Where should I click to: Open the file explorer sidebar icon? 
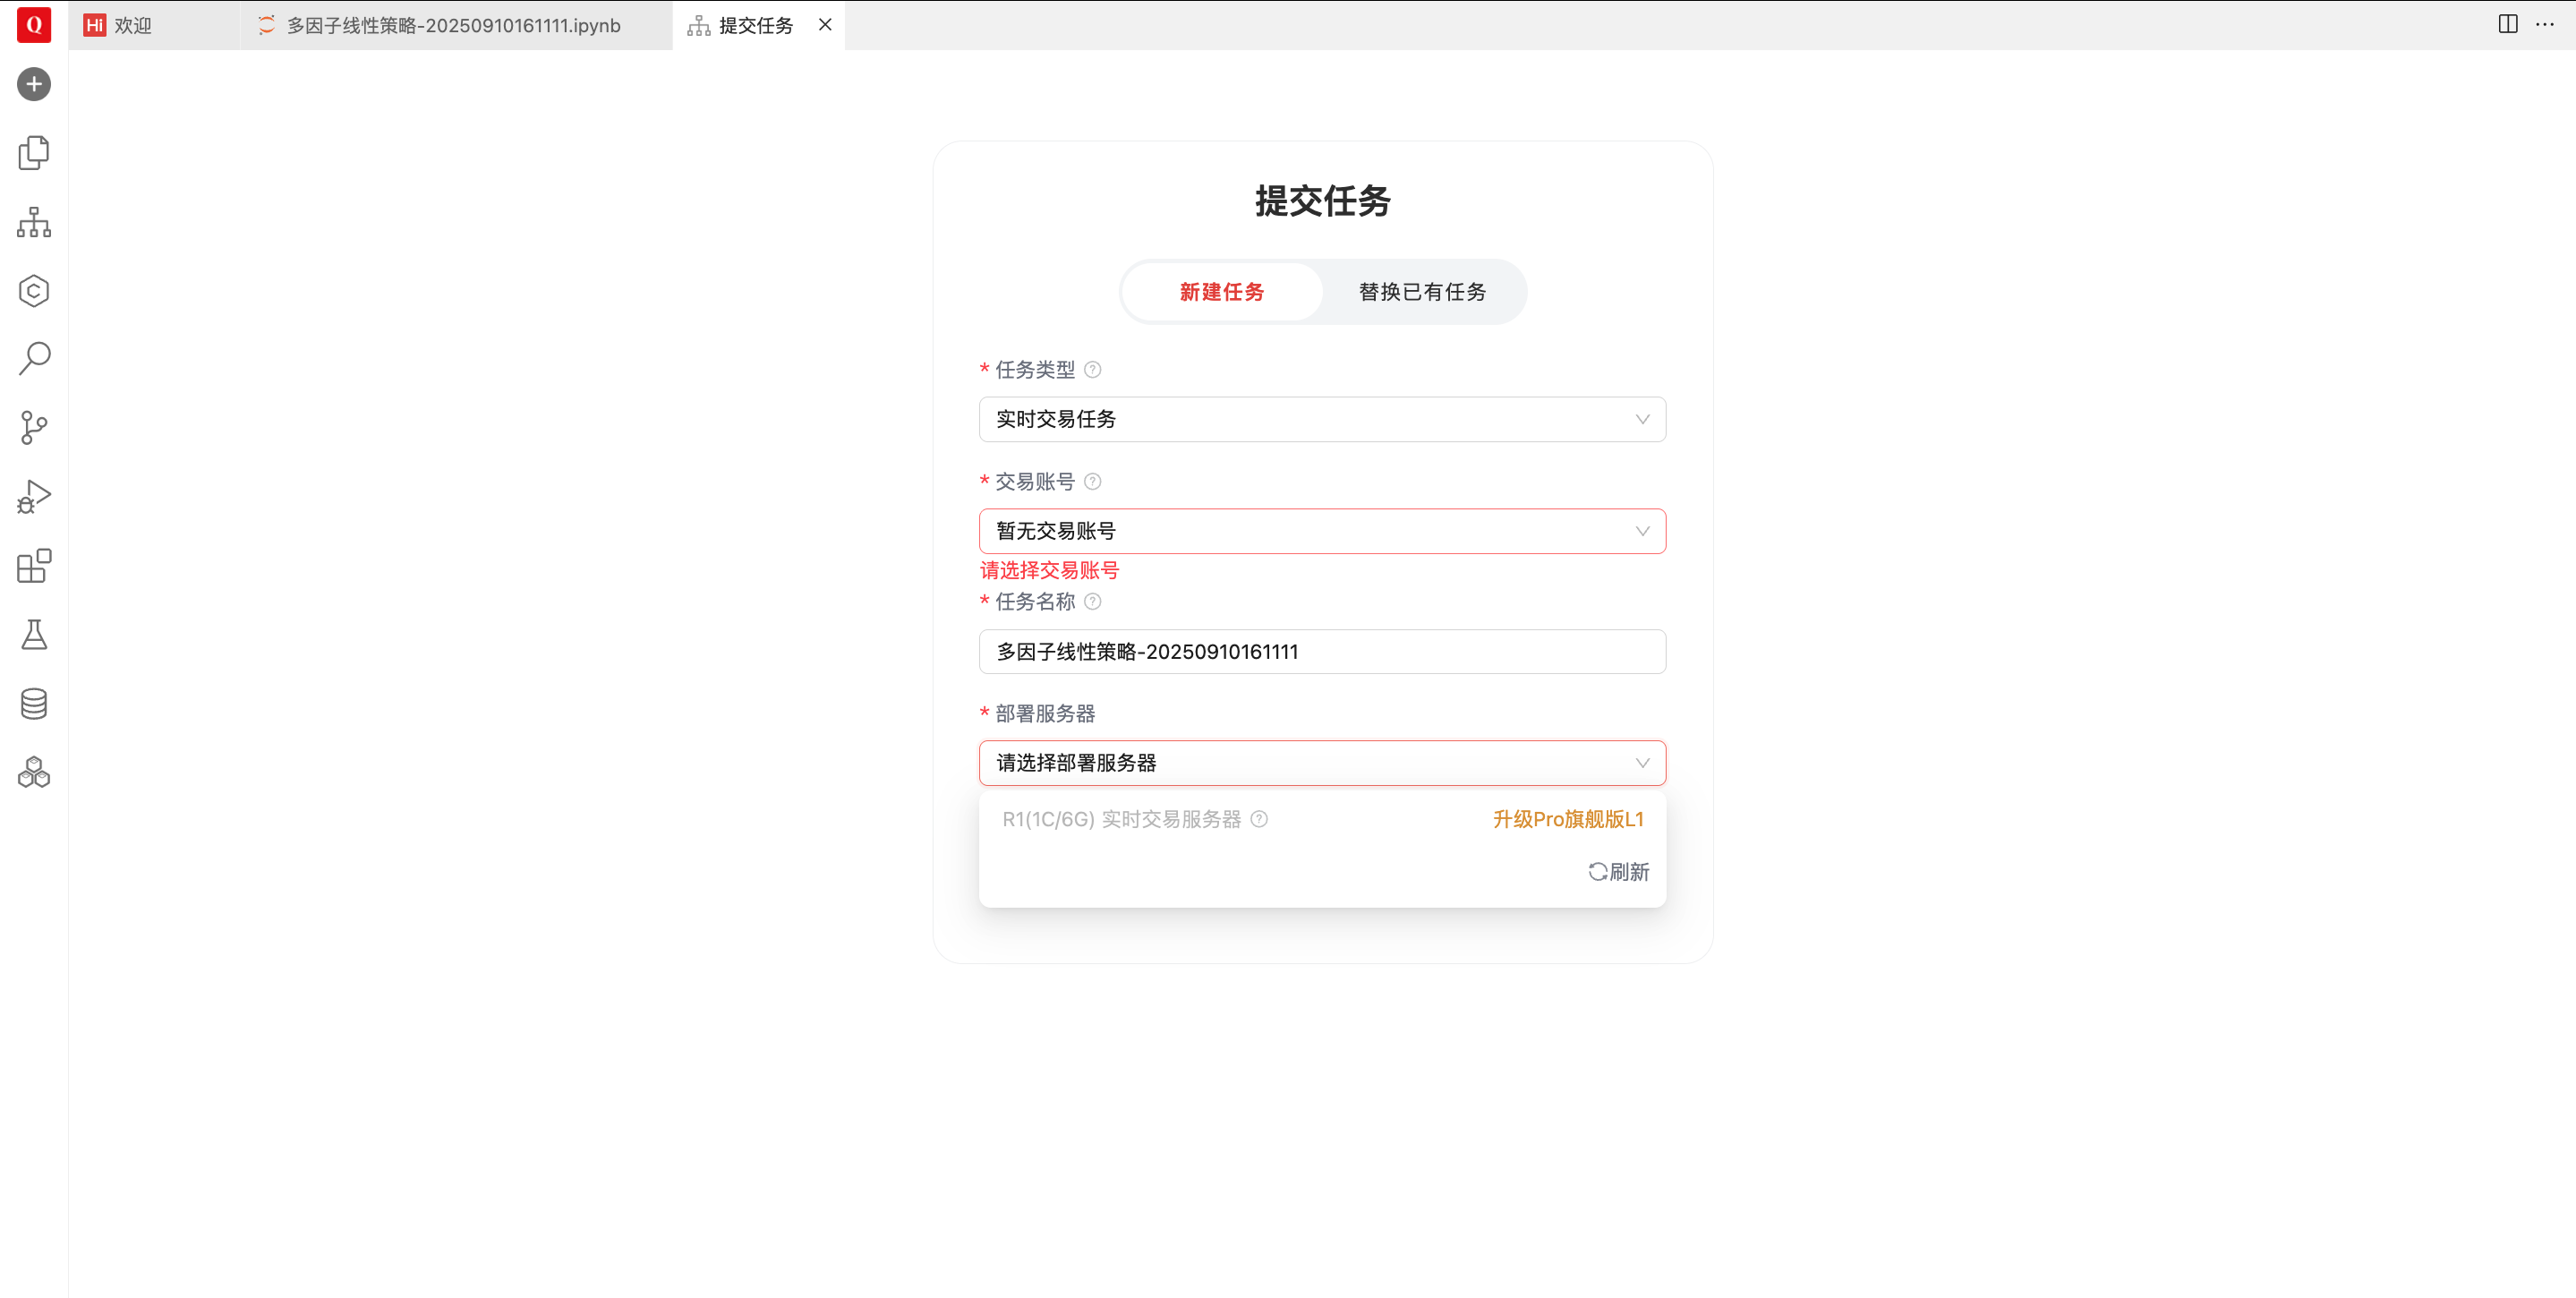click(x=34, y=153)
